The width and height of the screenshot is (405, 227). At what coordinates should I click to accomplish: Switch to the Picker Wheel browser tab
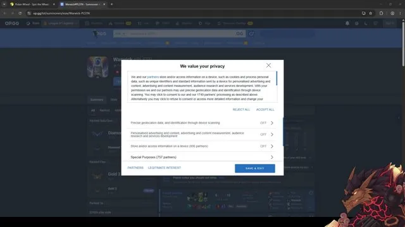(x=32, y=4)
